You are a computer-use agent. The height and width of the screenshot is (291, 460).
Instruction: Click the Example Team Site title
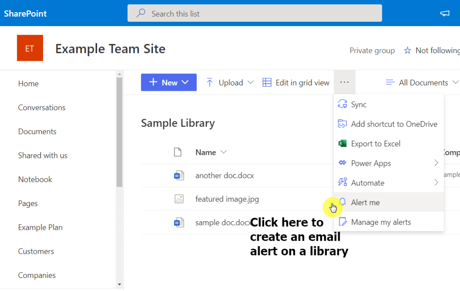(x=111, y=49)
